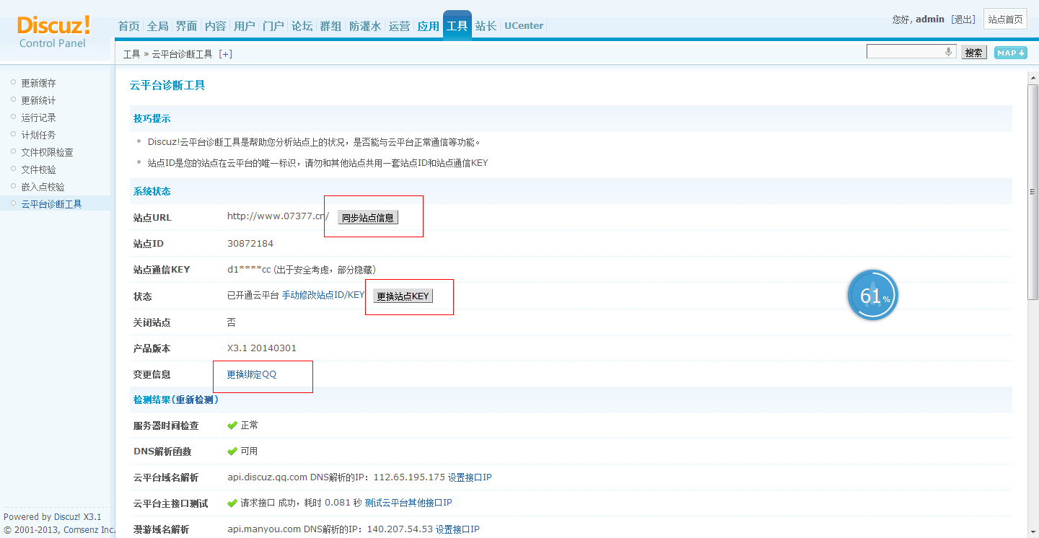Open 嵌入点校验 in the sidebar
This screenshot has height=538, width=1039.
click(x=43, y=187)
